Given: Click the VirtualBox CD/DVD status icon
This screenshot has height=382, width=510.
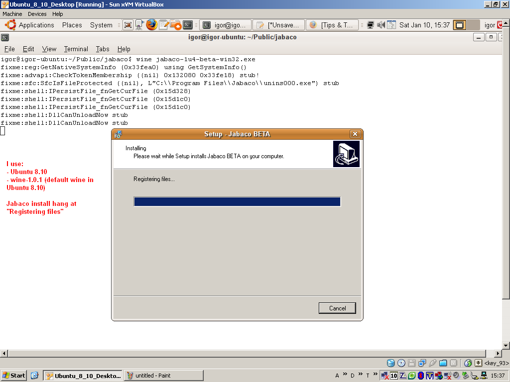Looking at the screenshot, I should (x=401, y=363).
